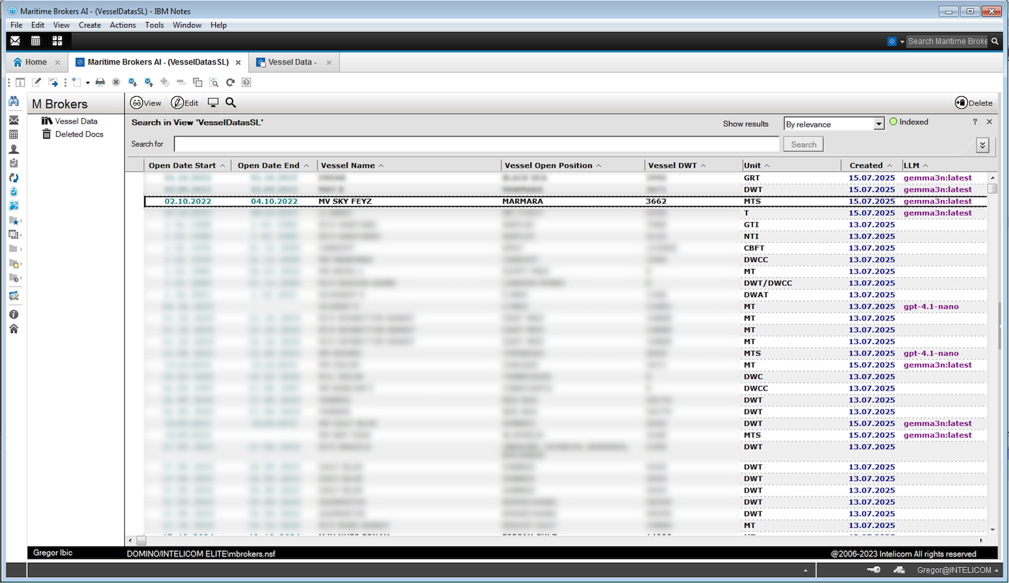Click the find document magnifier toolbar icon
The width and height of the screenshot is (1009, 583).
[214, 83]
